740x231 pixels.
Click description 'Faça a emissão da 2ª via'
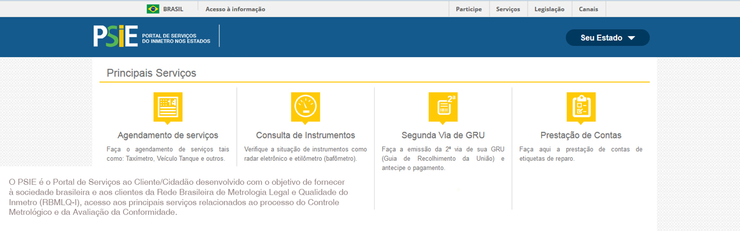[x=443, y=158]
